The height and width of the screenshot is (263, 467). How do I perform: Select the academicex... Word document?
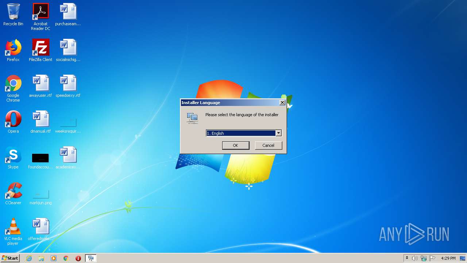68,158
